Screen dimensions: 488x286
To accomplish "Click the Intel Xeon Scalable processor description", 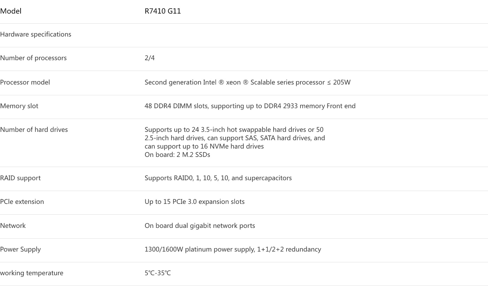I will pos(247,82).
